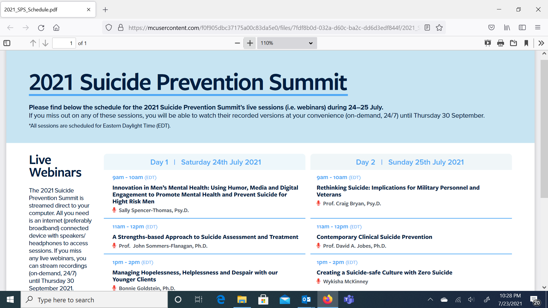The image size is (548, 308).
Task: Zoom out the PDF document
Action: [x=237, y=43]
